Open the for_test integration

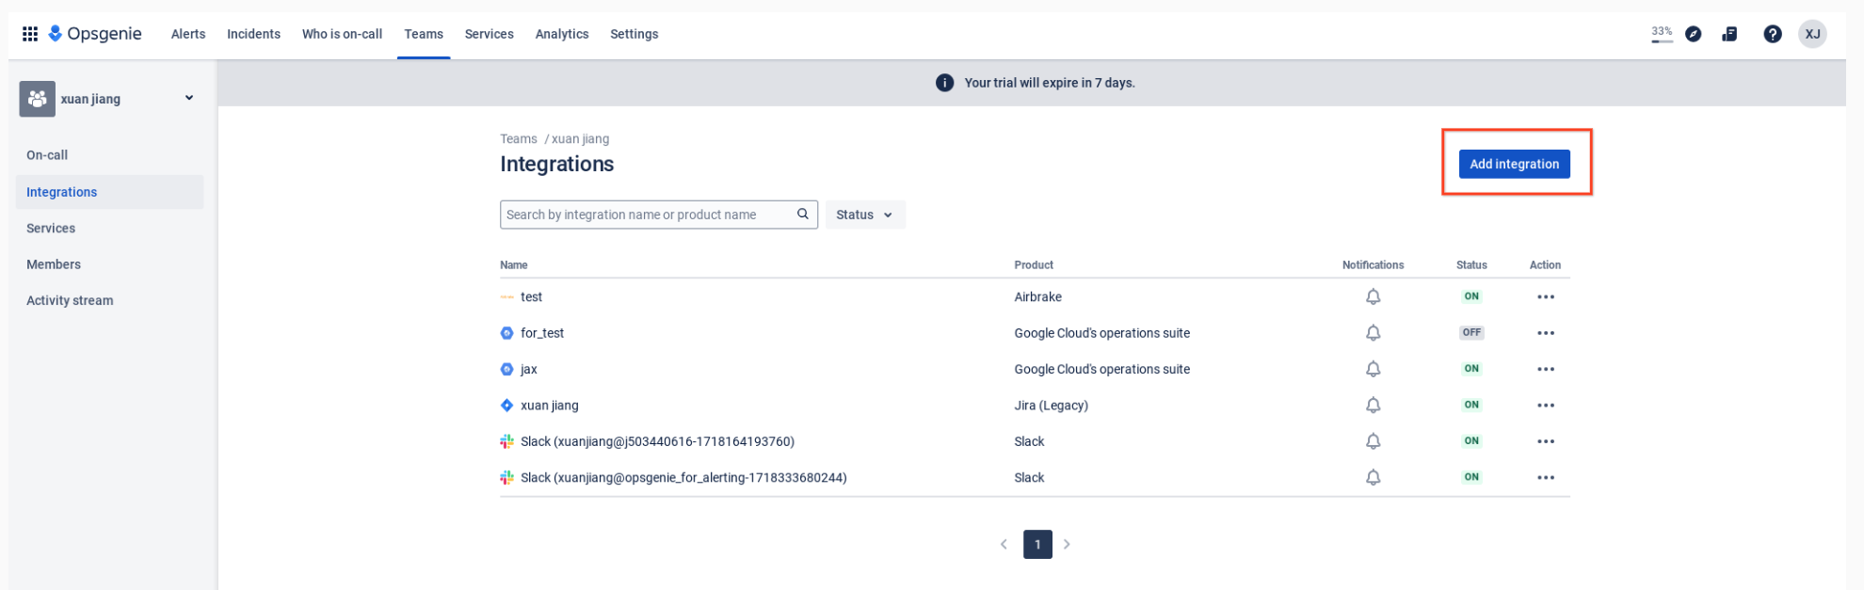(x=542, y=333)
